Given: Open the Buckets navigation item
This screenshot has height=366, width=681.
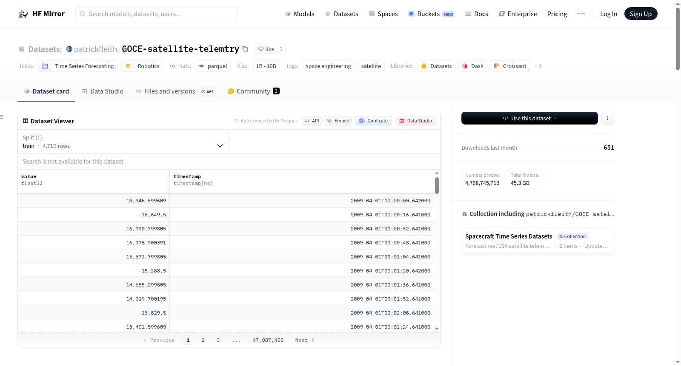Looking at the screenshot, I should [431, 14].
